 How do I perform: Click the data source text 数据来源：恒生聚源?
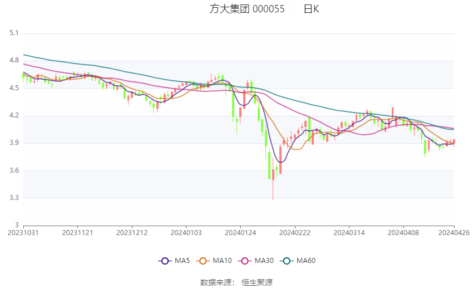pos(237,282)
